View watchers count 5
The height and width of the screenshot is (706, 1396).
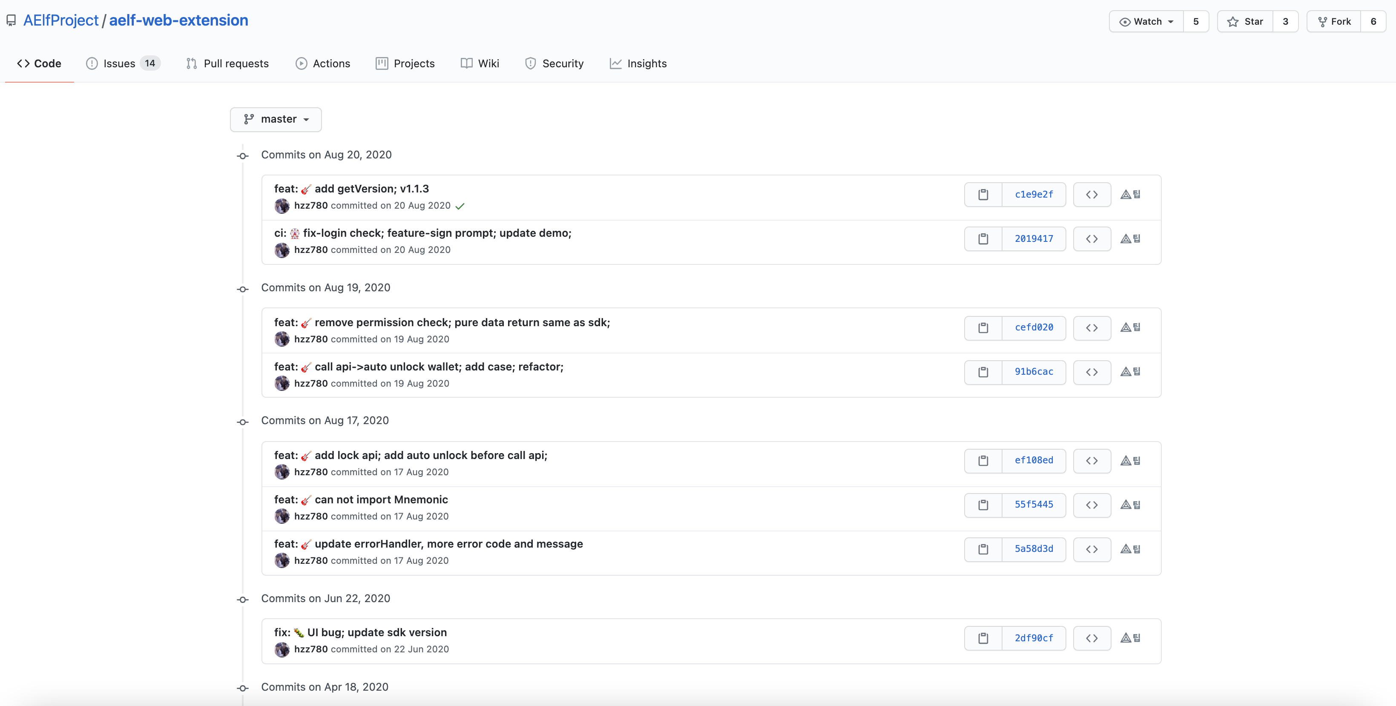tap(1196, 22)
